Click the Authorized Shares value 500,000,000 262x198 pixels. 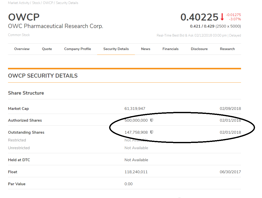[x=136, y=120]
